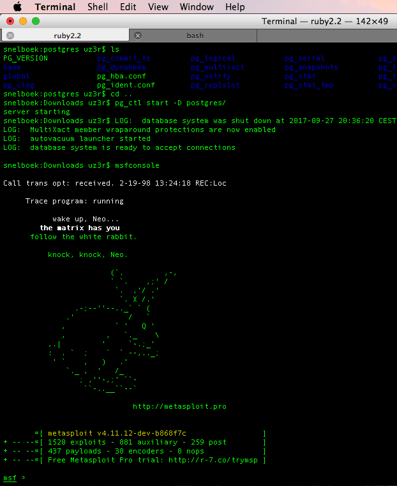Close the bash tab with its x icon

pos(138,36)
